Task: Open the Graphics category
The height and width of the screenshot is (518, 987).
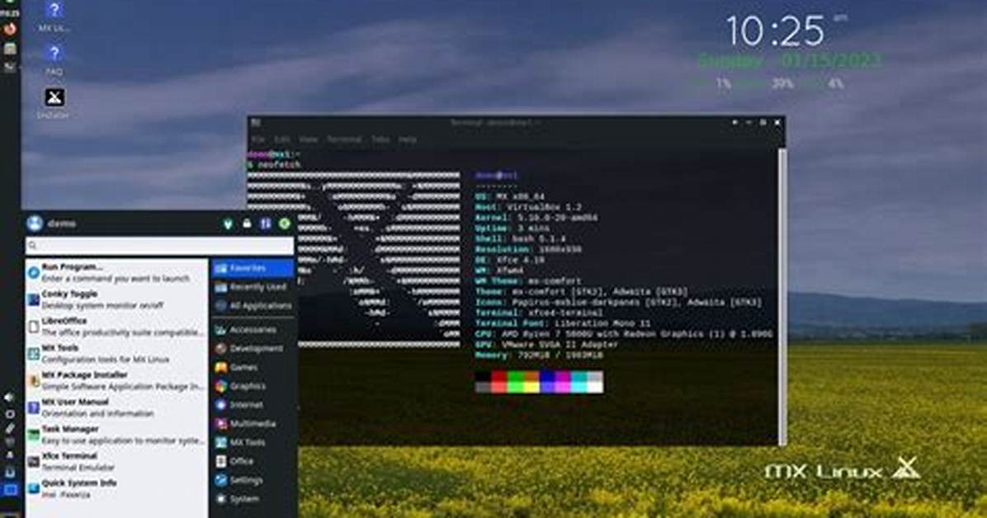Action: click(253, 387)
